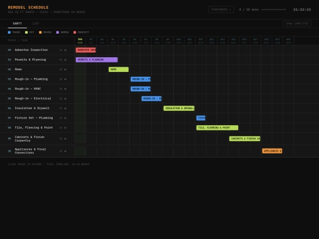
Task: Expand the Asbestos Inspection phase arrow
Action: point(66,50)
